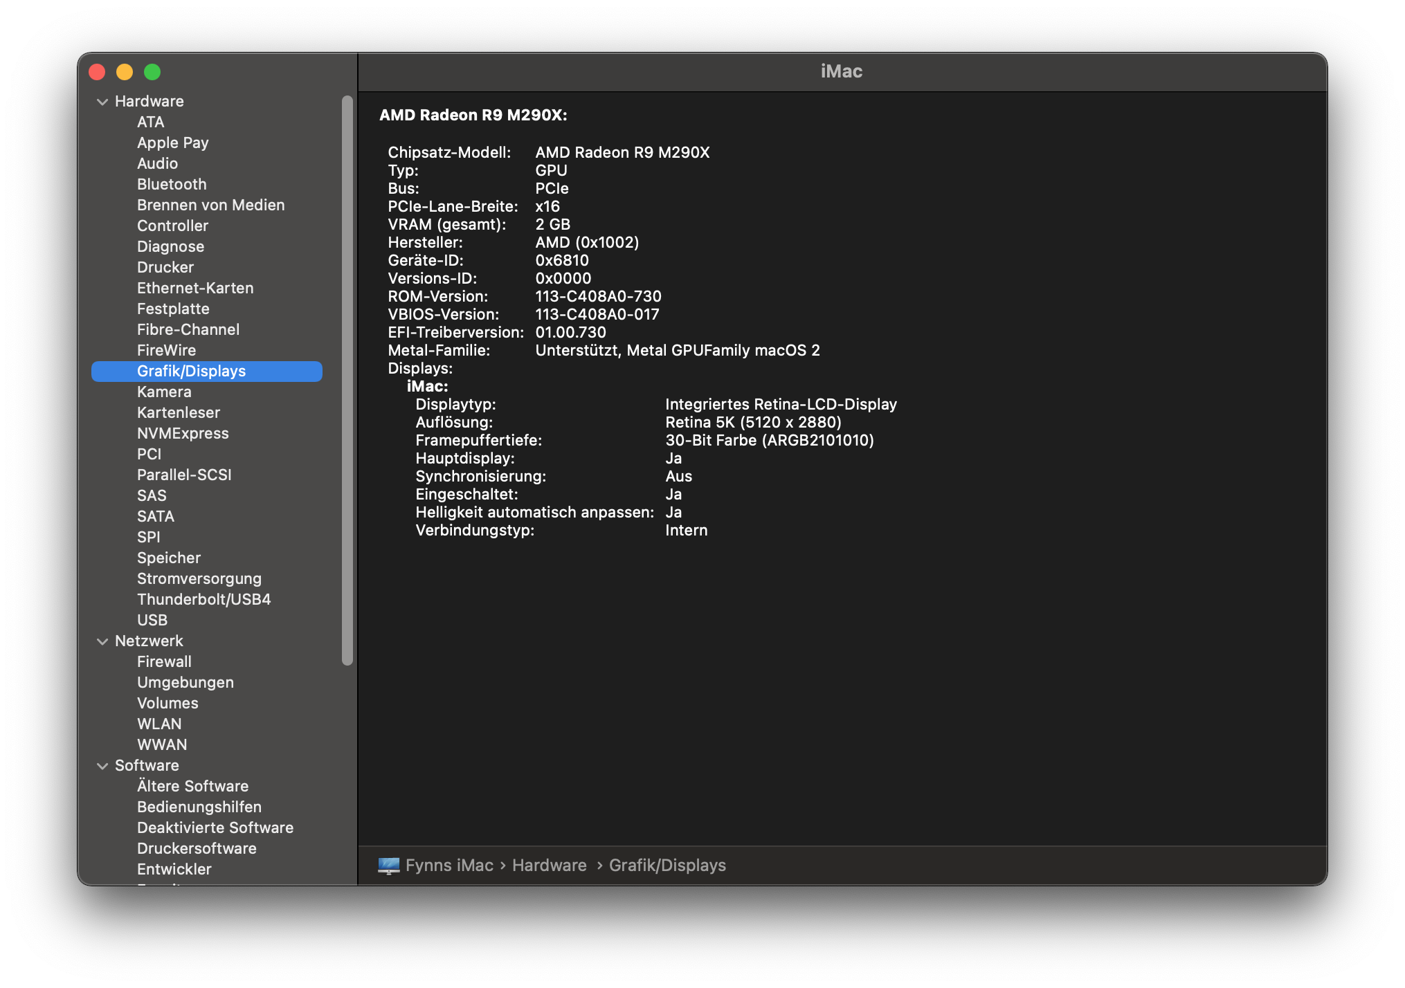Image resolution: width=1405 pixels, height=988 pixels.
Task: Select the Ethernet-Karten sidebar item
Action: (x=195, y=288)
